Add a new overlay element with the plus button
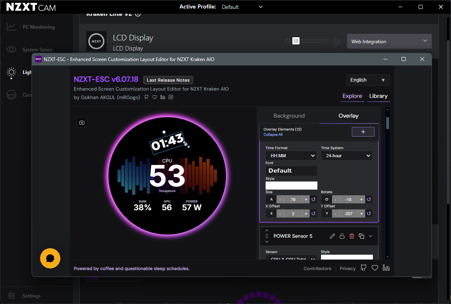Screen dimensions: 451x304 click(363, 132)
